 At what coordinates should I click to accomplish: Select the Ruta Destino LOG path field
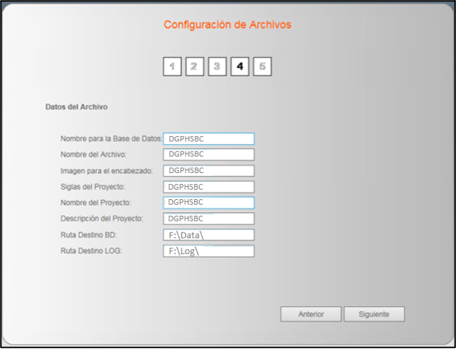[208, 251]
